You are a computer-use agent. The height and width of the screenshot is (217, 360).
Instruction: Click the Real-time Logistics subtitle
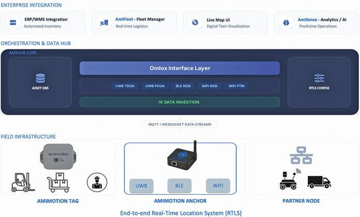tap(131, 26)
